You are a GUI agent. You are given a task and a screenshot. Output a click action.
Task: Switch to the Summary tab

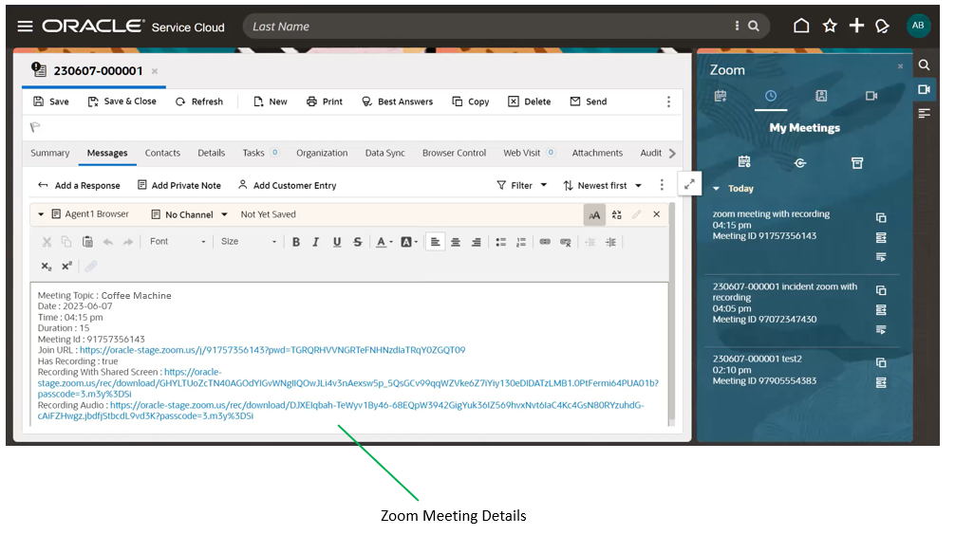[x=50, y=153]
